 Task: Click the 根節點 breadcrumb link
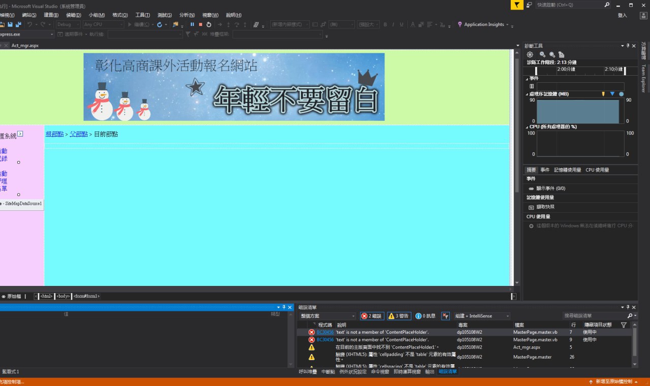click(54, 134)
